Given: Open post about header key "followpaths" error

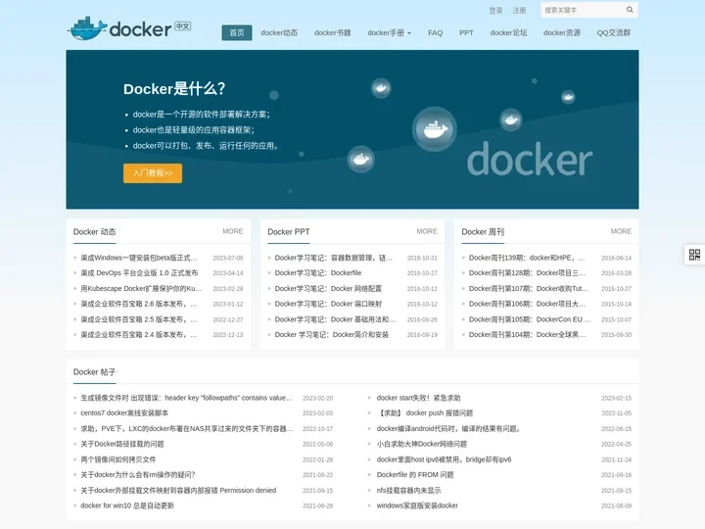Looking at the screenshot, I should 187,398.
